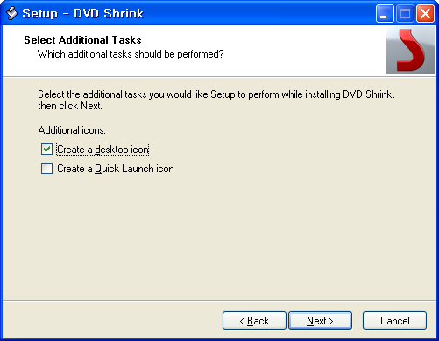439x341 pixels.
Task: Click the red DVD Shrink logo image
Action: click(410, 51)
